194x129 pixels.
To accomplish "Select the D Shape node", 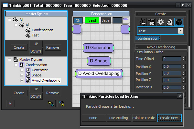I will (x=99, y=61).
